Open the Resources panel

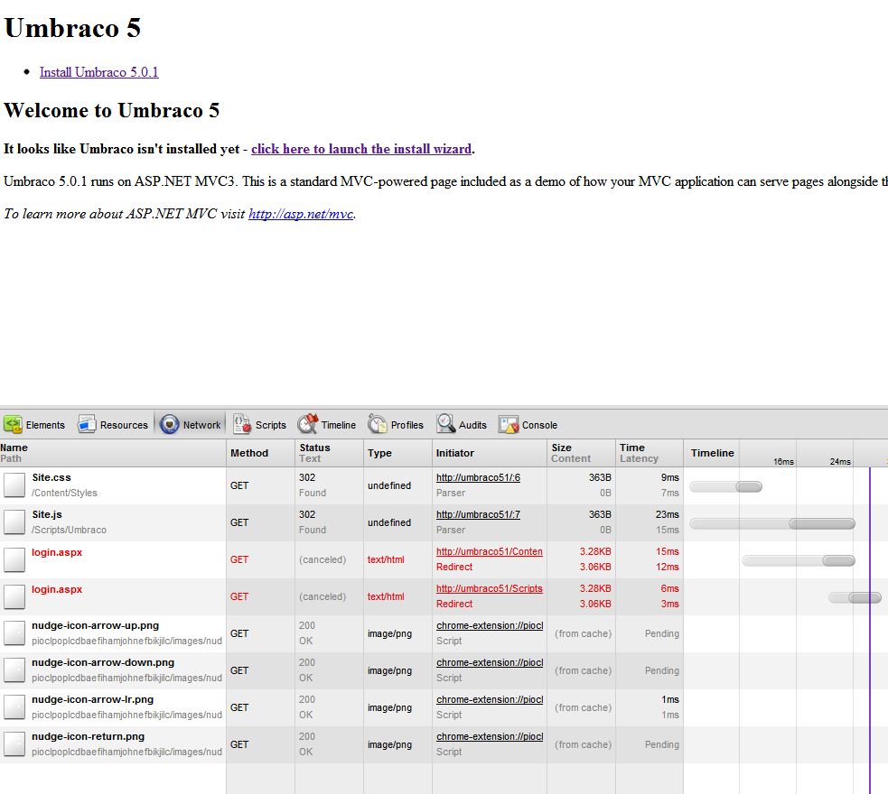[113, 425]
